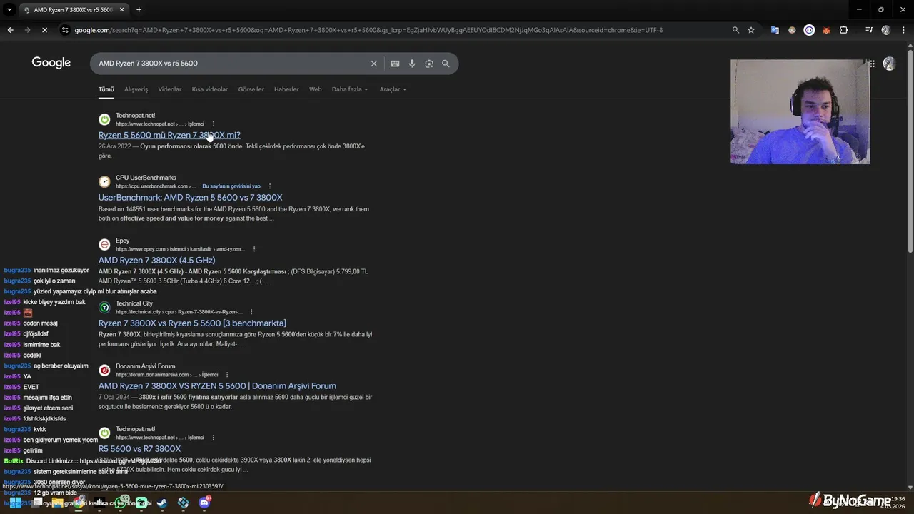914x514 pixels.
Task: Open the Extensions puzzle-piece menu
Action: pyautogui.click(x=844, y=30)
